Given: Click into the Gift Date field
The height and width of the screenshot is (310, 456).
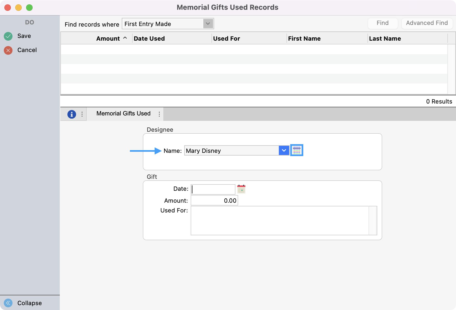Looking at the screenshot, I should [213, 189].
